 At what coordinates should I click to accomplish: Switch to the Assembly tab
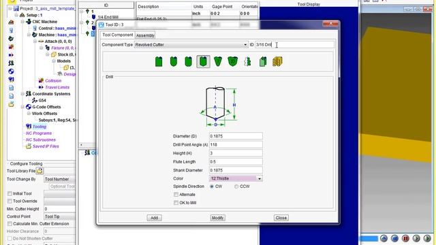coord(145,35)
